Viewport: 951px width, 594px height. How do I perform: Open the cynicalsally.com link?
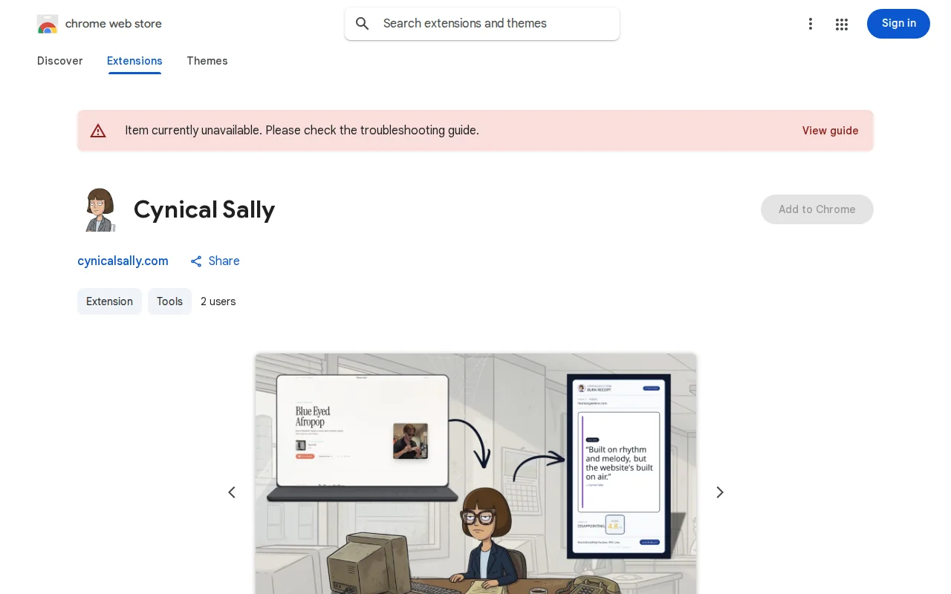[x=123, y=261]
